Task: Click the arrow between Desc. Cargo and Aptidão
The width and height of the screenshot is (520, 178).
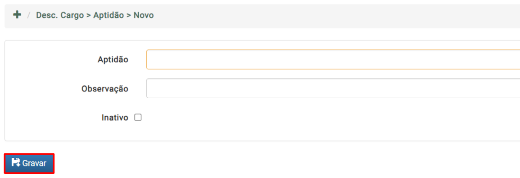Action: (x=89, y=16)
